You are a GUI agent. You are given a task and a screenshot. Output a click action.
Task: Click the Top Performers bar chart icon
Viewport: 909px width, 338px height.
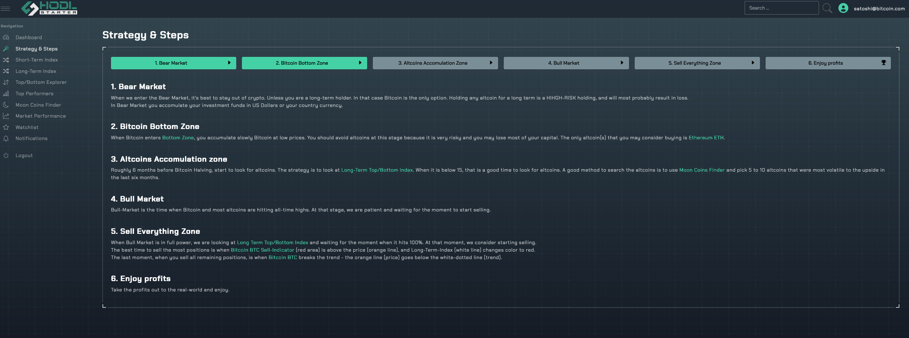(6, 93)
